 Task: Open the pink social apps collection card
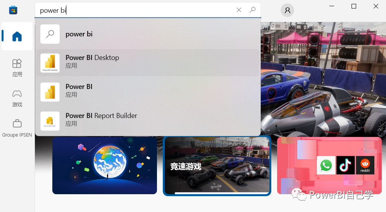pos(329,165)
